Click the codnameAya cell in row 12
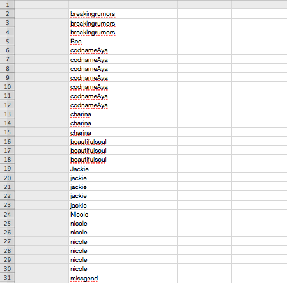 pyautogui.click(x=96, y=105)
